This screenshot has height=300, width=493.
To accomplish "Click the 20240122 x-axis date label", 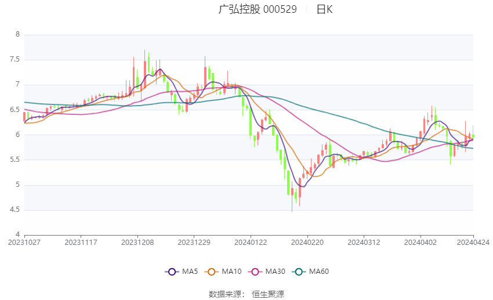I will [x=251, y=243].
